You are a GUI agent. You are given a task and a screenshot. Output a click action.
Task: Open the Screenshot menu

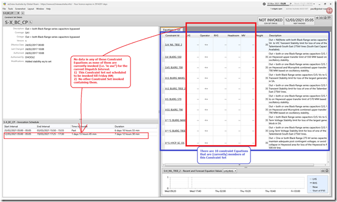click(20, 9)
